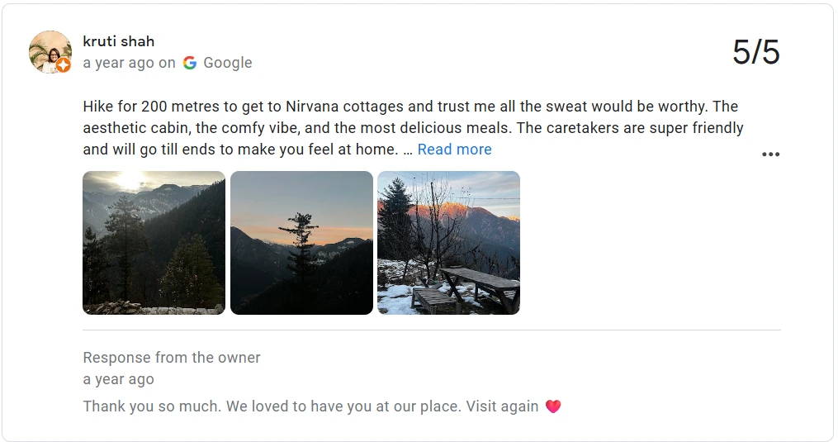Open the three-dot review options menu

click(x=770, y=154)
